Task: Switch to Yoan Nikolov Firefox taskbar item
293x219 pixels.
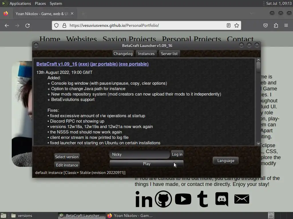Action: coord(130,216)
